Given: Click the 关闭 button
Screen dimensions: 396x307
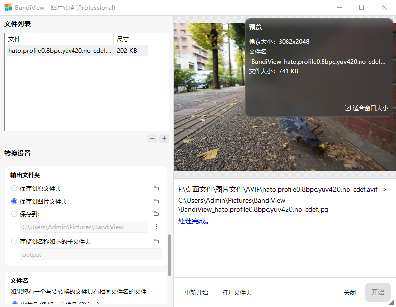Looking at the screenshot, I should pos(350,292).
